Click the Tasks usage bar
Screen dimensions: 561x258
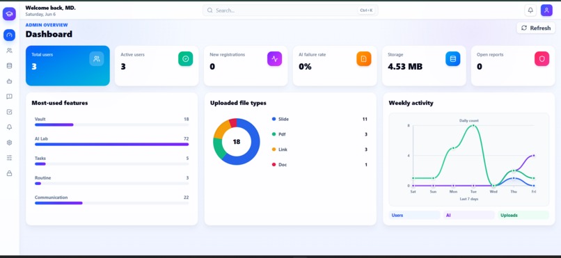[x=111, y=164]
